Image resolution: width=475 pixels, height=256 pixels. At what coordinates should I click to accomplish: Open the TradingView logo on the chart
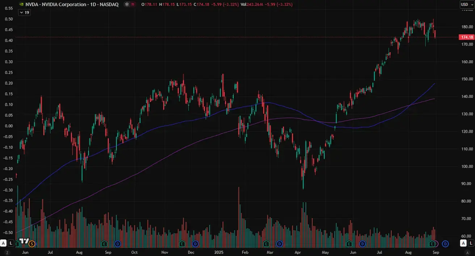(24, 242)
